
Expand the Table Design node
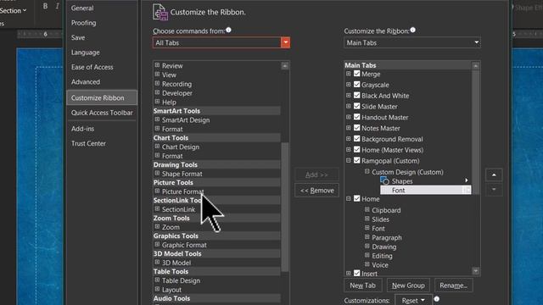157,280
